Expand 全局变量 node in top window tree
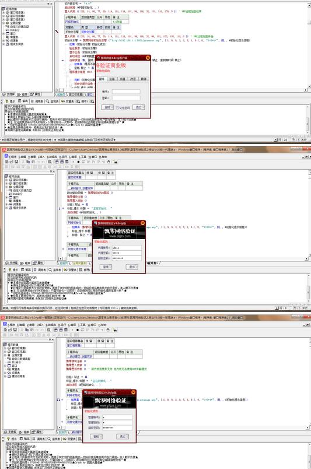The image size is (311, 469). coord(4,23)
